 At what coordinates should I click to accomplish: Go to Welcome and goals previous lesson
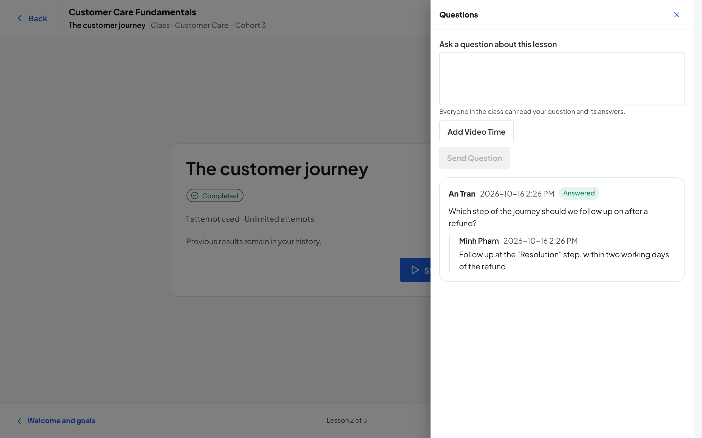56,421
